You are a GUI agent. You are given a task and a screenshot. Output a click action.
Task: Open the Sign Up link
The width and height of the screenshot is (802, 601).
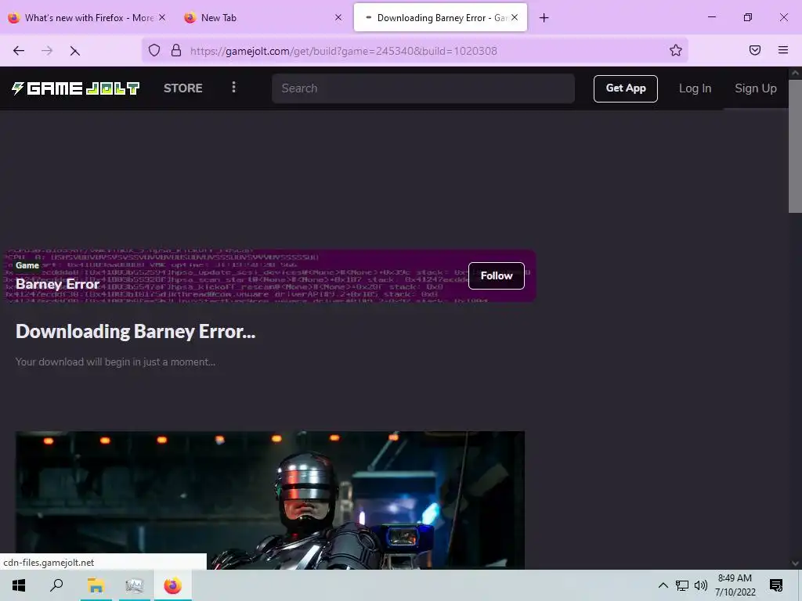click(756, 88)
